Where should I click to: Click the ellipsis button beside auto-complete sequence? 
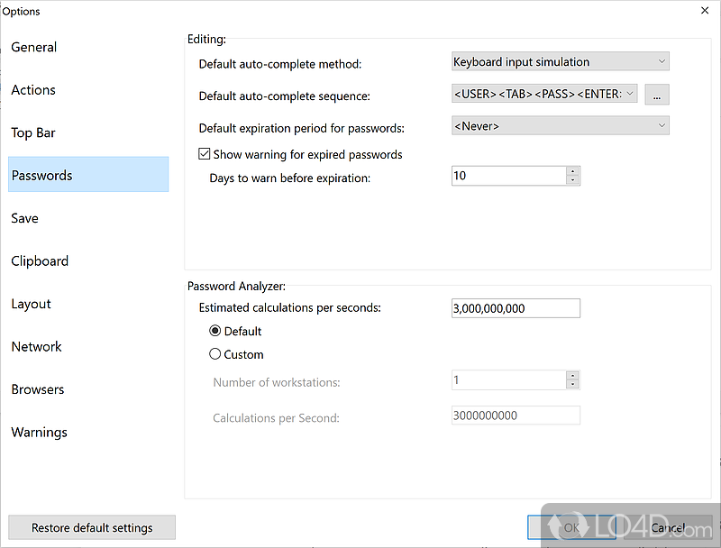pyautogui.click(x=657, y=94)
